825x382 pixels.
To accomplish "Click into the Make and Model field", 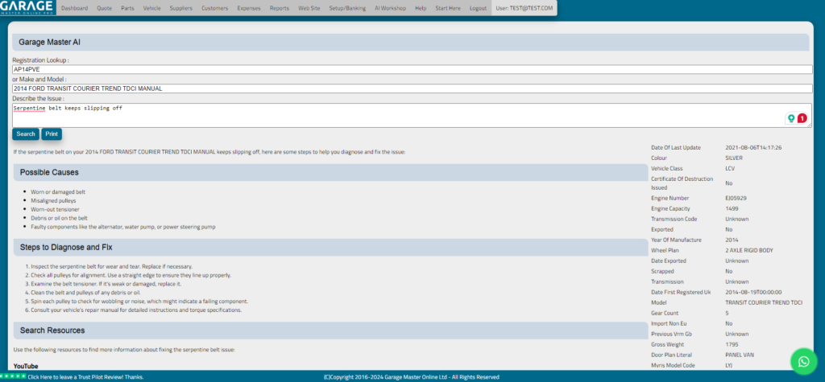I will pyautogui.click(x=412, y=88).
